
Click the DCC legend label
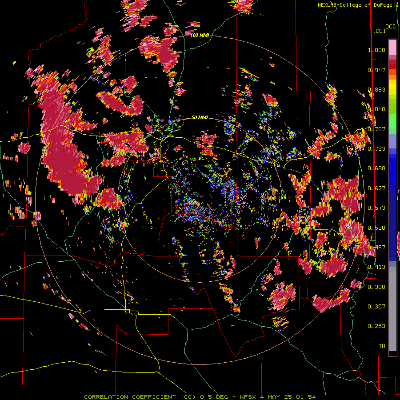(x=391, y=27)
